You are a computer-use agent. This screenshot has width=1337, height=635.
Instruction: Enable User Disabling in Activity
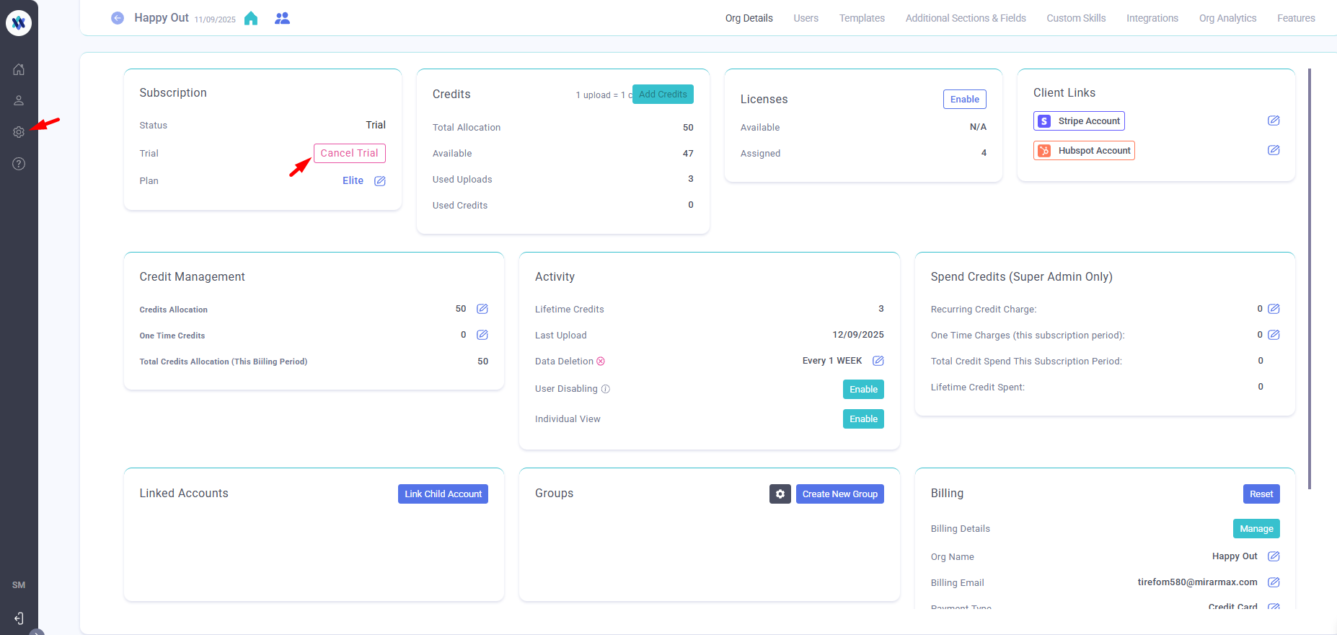click(x=863, y=390)
